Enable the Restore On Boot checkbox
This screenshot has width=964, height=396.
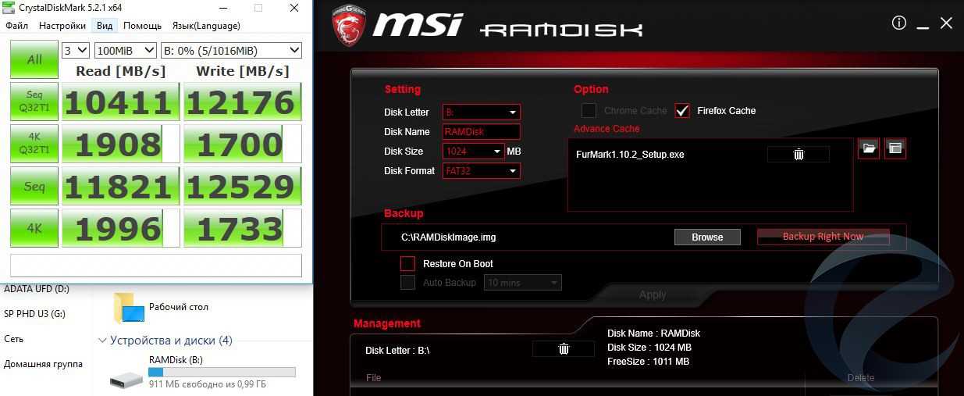[407, 264]
